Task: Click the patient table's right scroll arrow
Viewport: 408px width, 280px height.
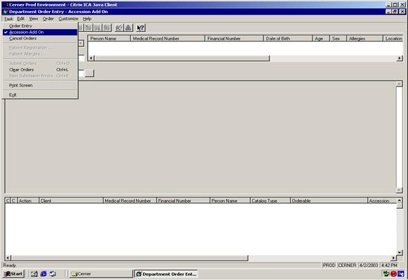Action: click(400, 58)
